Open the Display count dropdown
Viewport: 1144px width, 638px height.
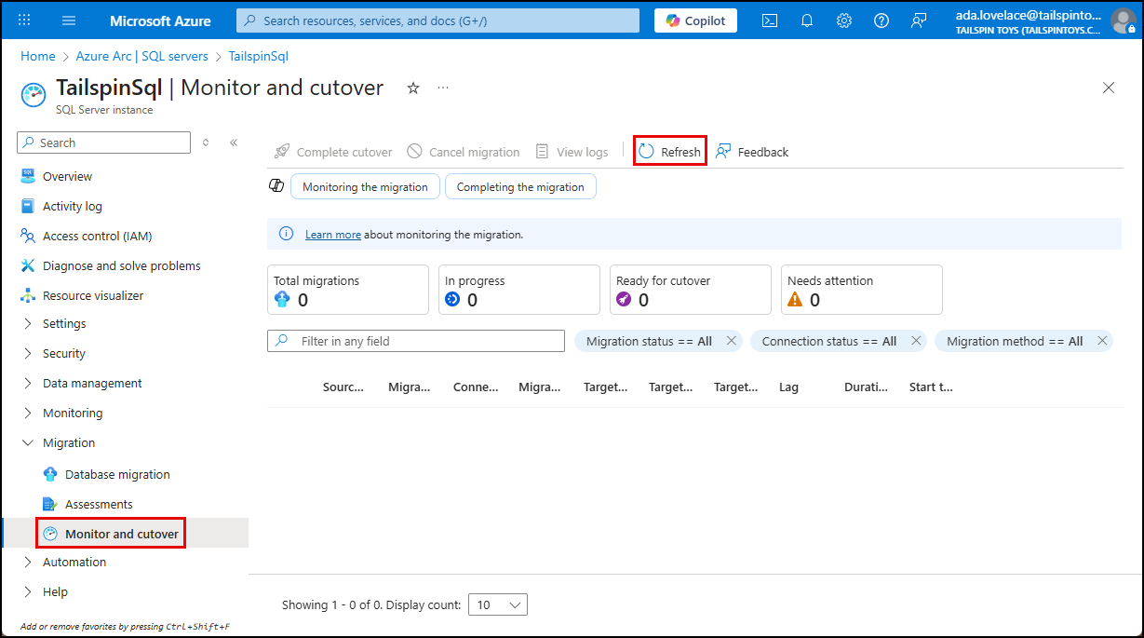(498, 604)
